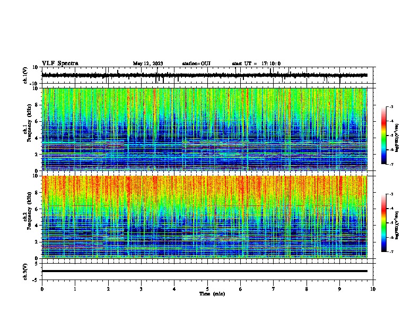Click the ch.2 spectrogram color scale bar
The image size is (420, 324).
(x=384, y=223)
